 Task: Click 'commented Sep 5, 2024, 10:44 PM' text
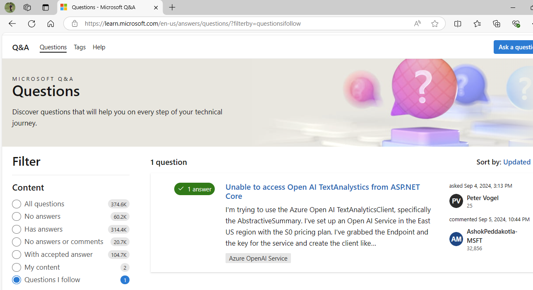pos(489,219)
